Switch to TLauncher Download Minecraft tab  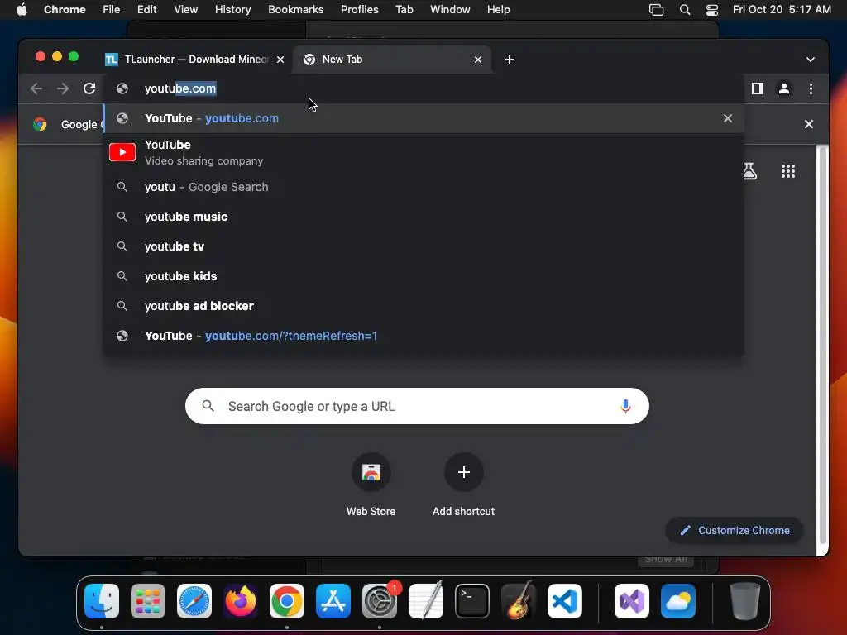coord(194,60)
